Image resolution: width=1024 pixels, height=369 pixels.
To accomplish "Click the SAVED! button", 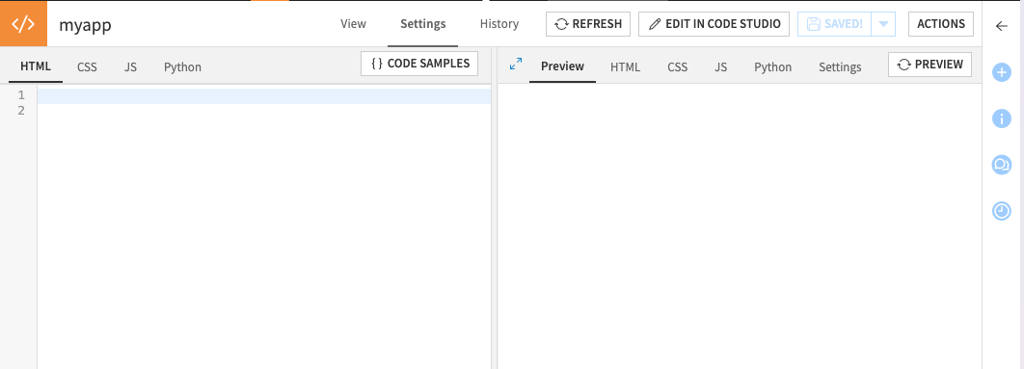I will pos(835,24).
